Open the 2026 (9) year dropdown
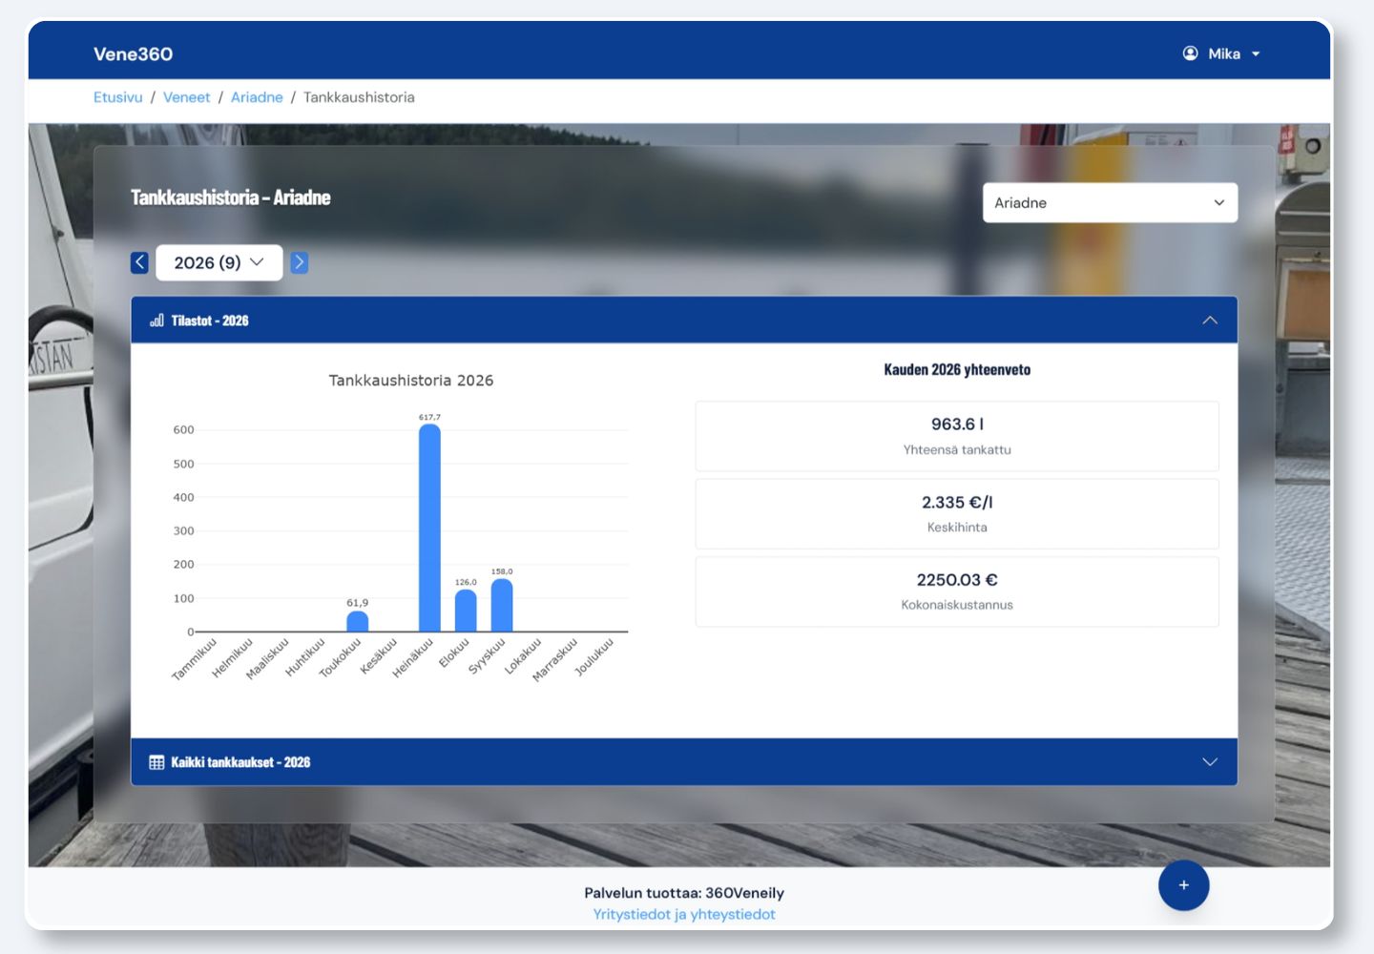The image size is (1374, 954). tap(219, 262)
